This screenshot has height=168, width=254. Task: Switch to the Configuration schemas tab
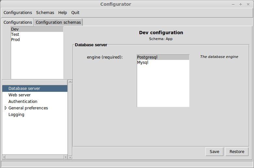pos(58,22)
